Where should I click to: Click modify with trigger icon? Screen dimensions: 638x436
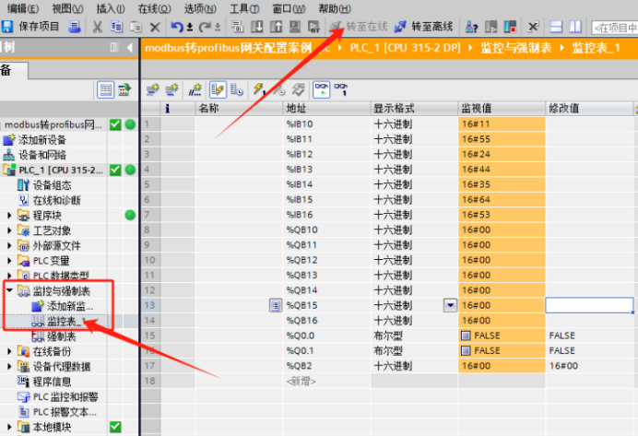click(x=278, y=89)
